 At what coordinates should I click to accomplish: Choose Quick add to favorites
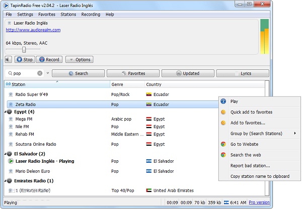259,112
